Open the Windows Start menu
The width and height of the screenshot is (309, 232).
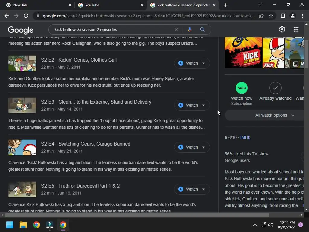pos(10,225)
